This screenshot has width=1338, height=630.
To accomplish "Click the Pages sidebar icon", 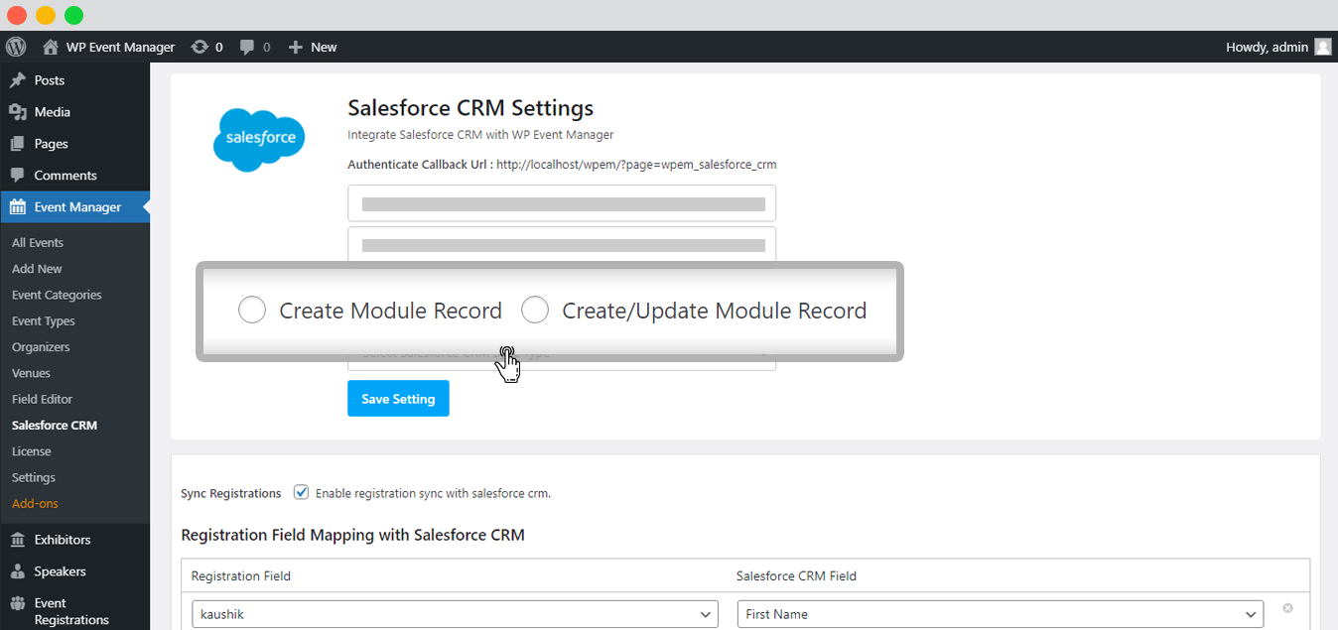I will (17, 144).
